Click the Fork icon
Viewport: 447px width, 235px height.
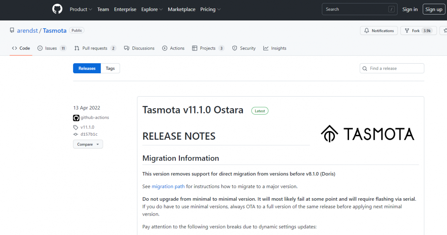[407, 31]
